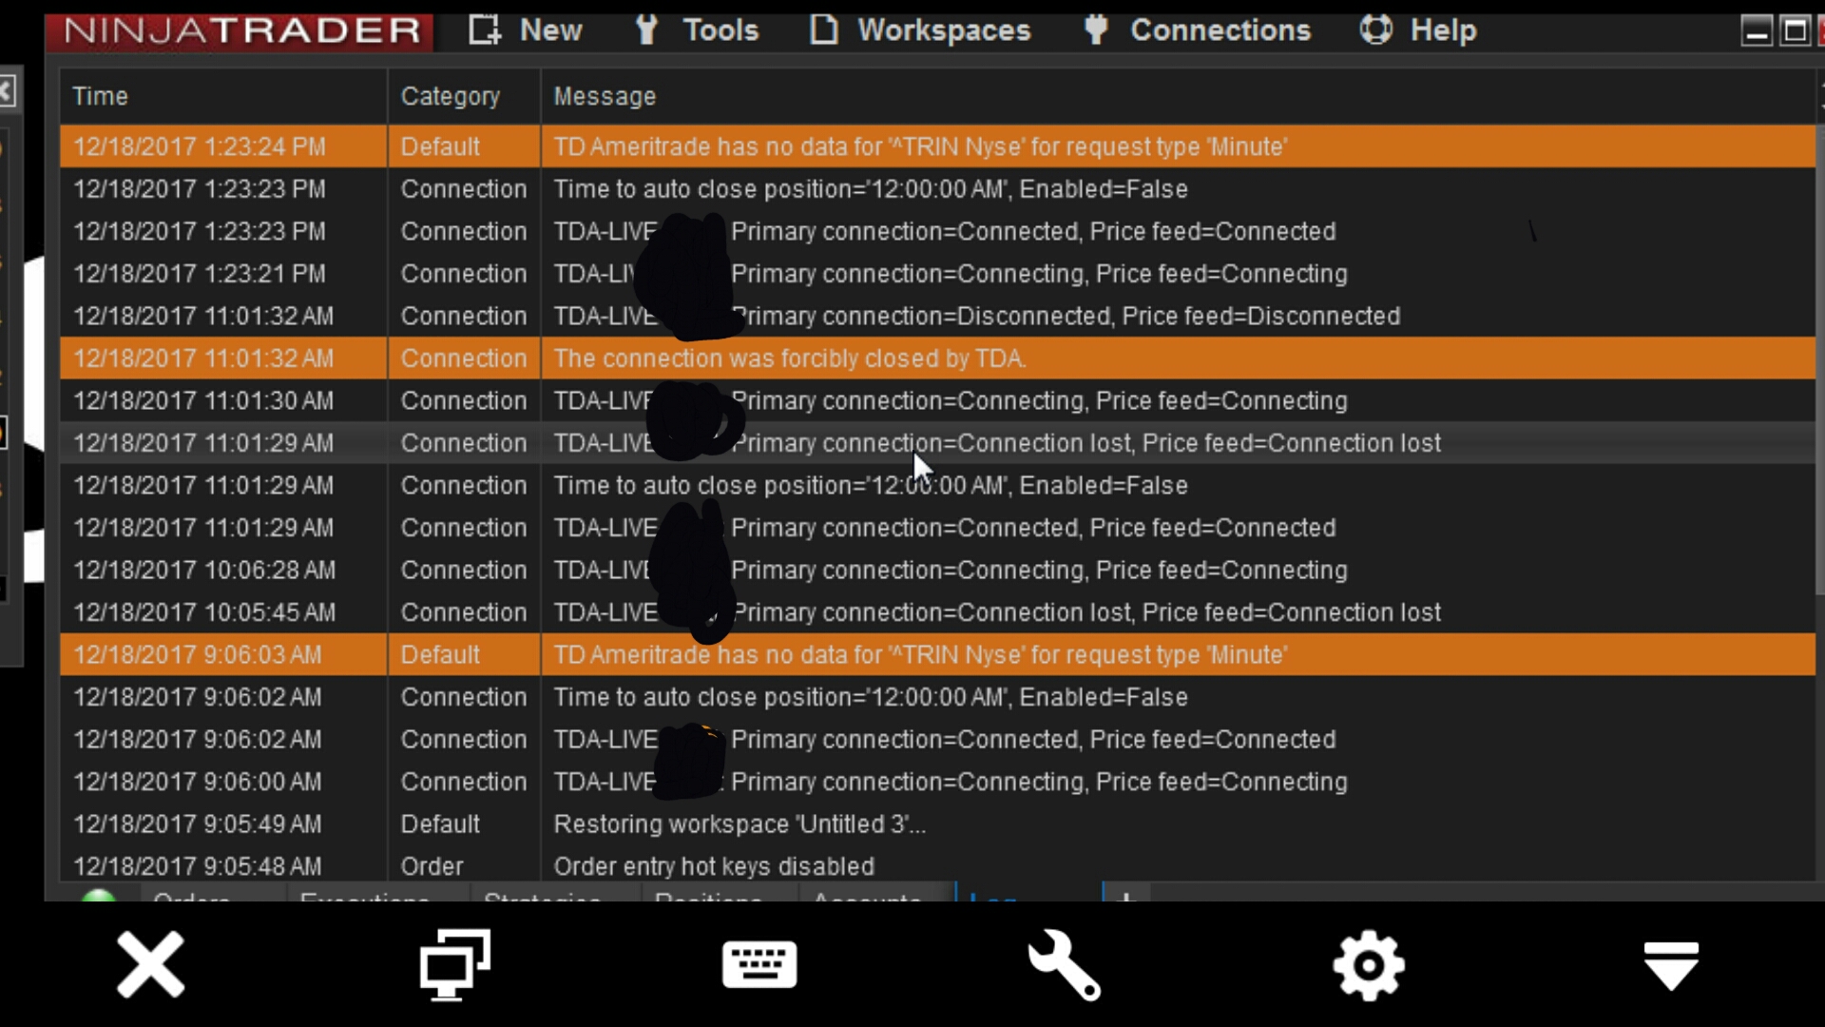The height and width of the screenshot is (1027, 1825).
Task: Open the remote screens monitor icon
Action: (x=455, y=964)
